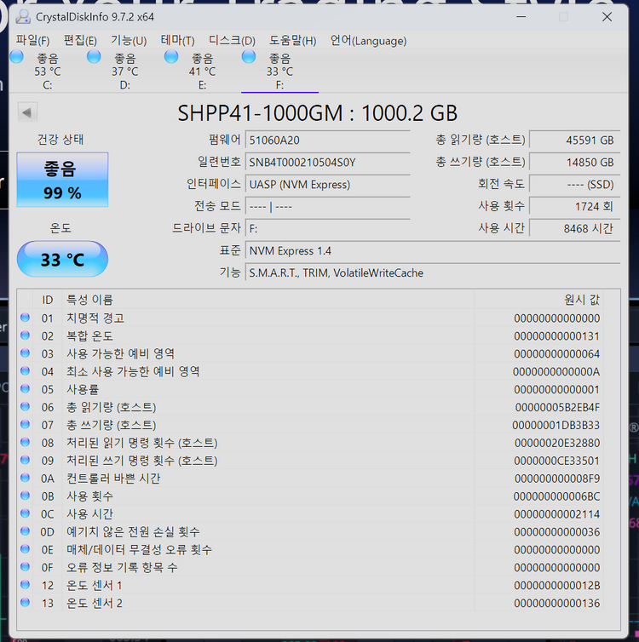Click status orb for row 05 사용률

[x=25, y=388]
